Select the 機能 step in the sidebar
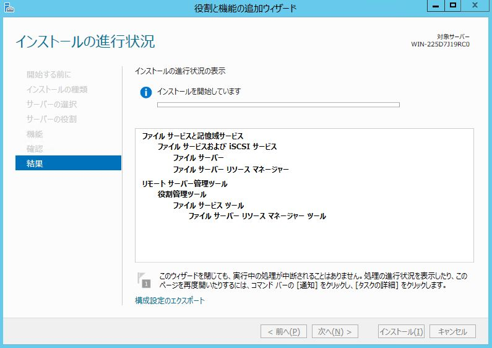The height and width of the screenshot is (348, 492). click(x=35, y=134)
